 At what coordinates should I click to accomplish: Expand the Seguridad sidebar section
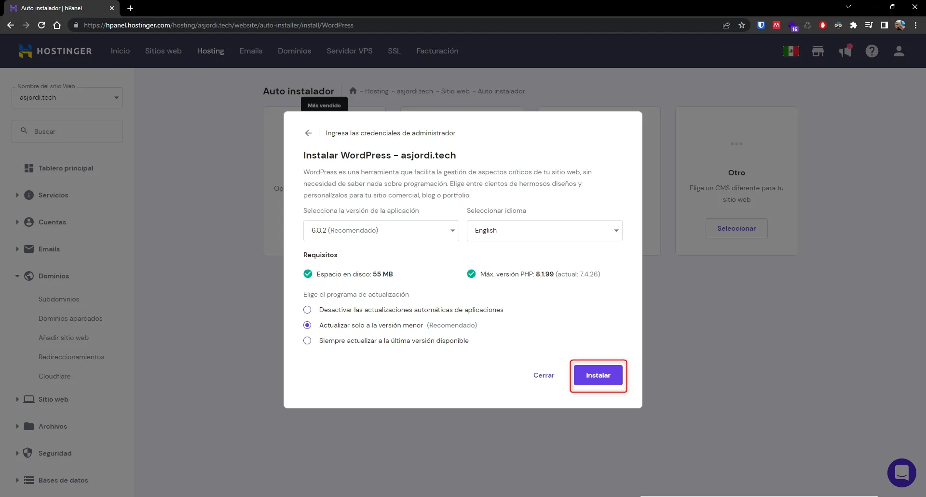point(17,453)
